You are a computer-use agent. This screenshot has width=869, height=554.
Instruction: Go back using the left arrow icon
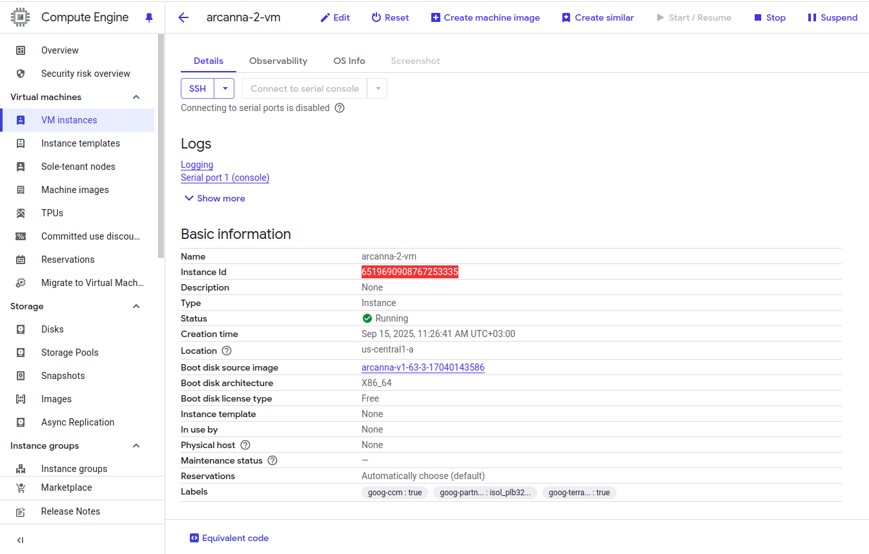click(183, 17)
